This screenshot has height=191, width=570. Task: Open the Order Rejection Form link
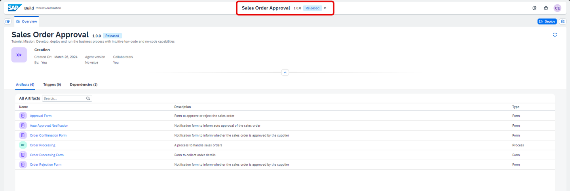click(x=46, y=165)
